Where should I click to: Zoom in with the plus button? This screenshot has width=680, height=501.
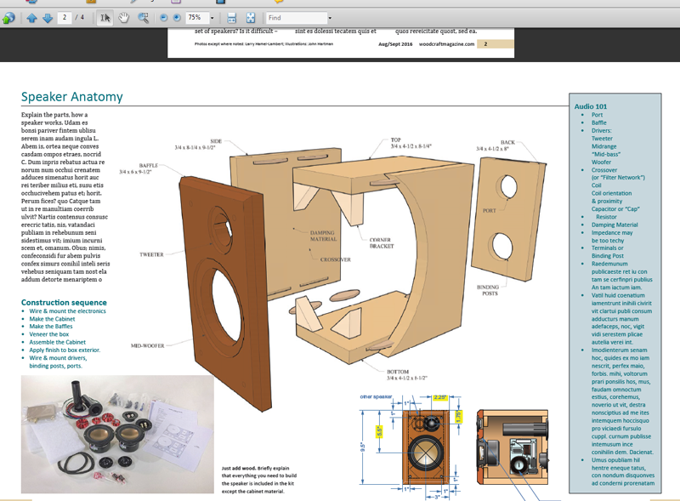coord(177,18)
